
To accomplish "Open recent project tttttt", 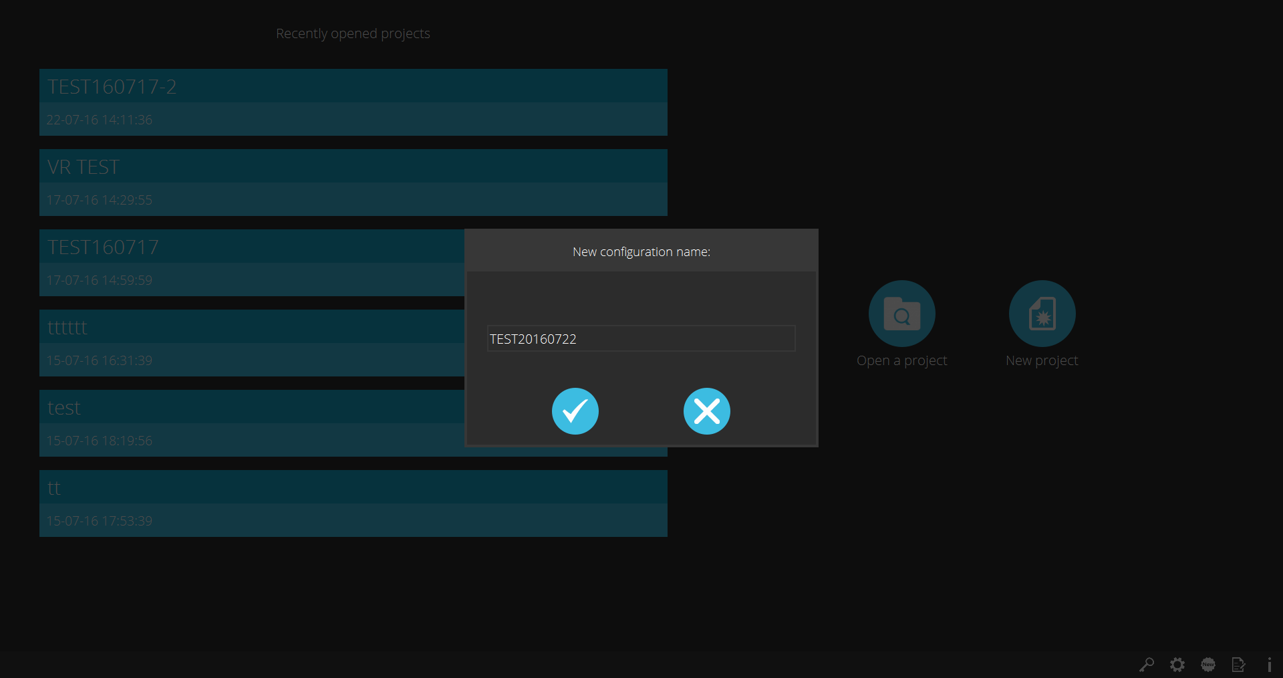I will tap(252, 343).
